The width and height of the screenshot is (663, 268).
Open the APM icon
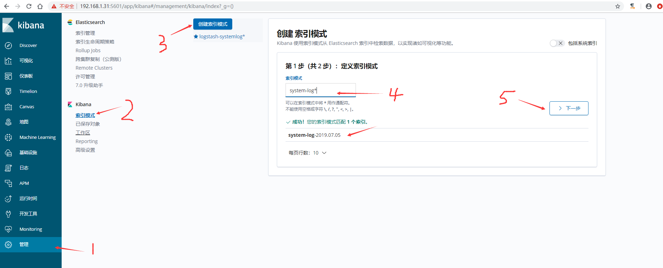[x=8, y=183]
